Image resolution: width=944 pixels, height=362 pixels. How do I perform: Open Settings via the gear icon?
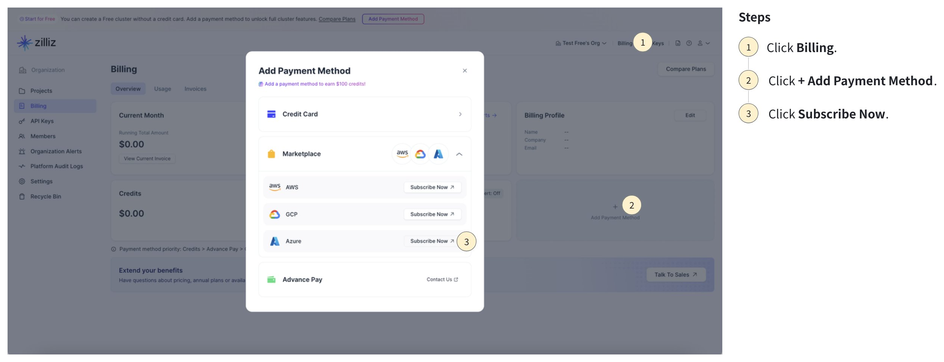[x=22, y=181]
